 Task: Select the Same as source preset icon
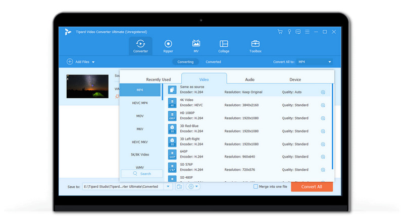tap(172, 90)
